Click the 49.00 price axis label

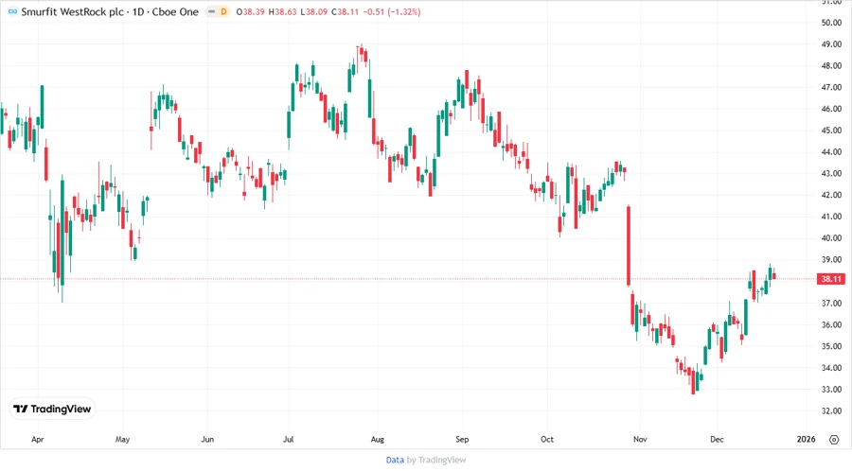[x=831, y=44]
